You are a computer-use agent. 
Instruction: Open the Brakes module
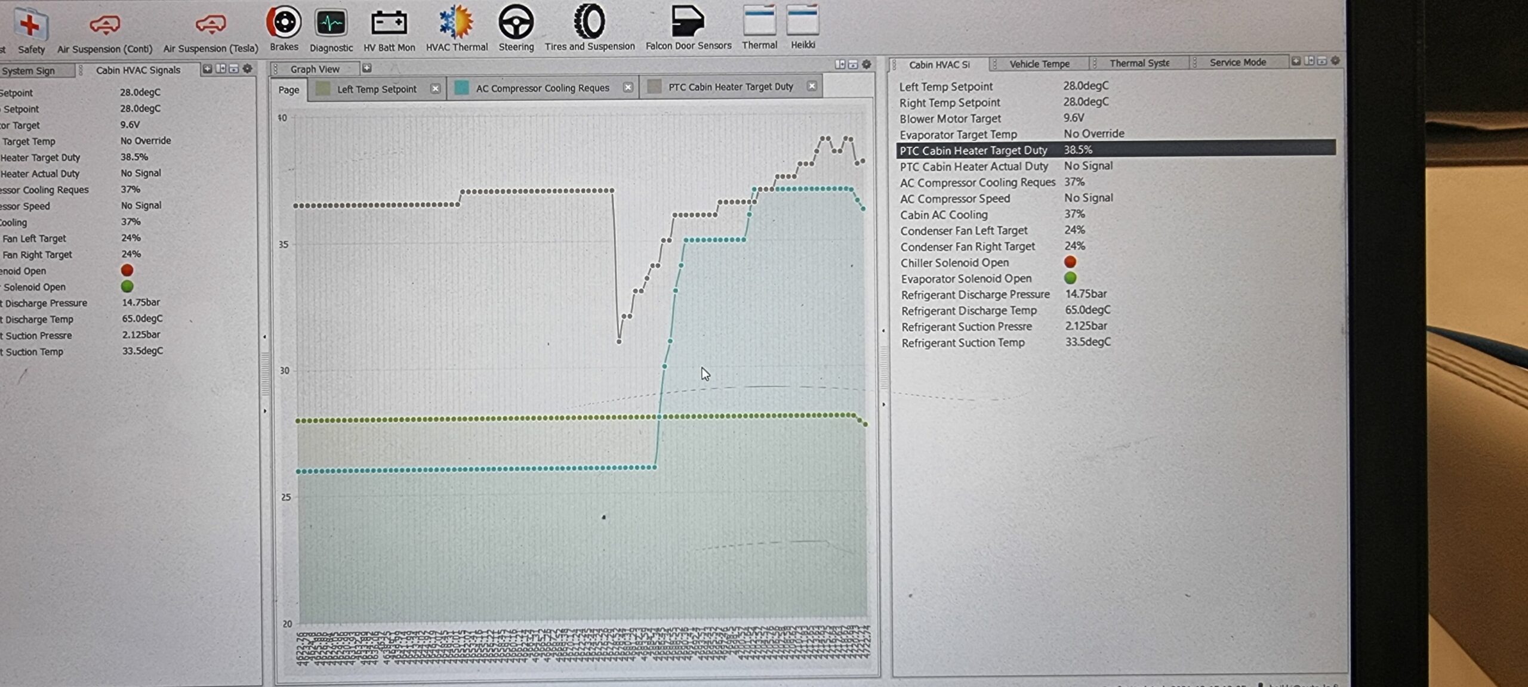[284, 29]
